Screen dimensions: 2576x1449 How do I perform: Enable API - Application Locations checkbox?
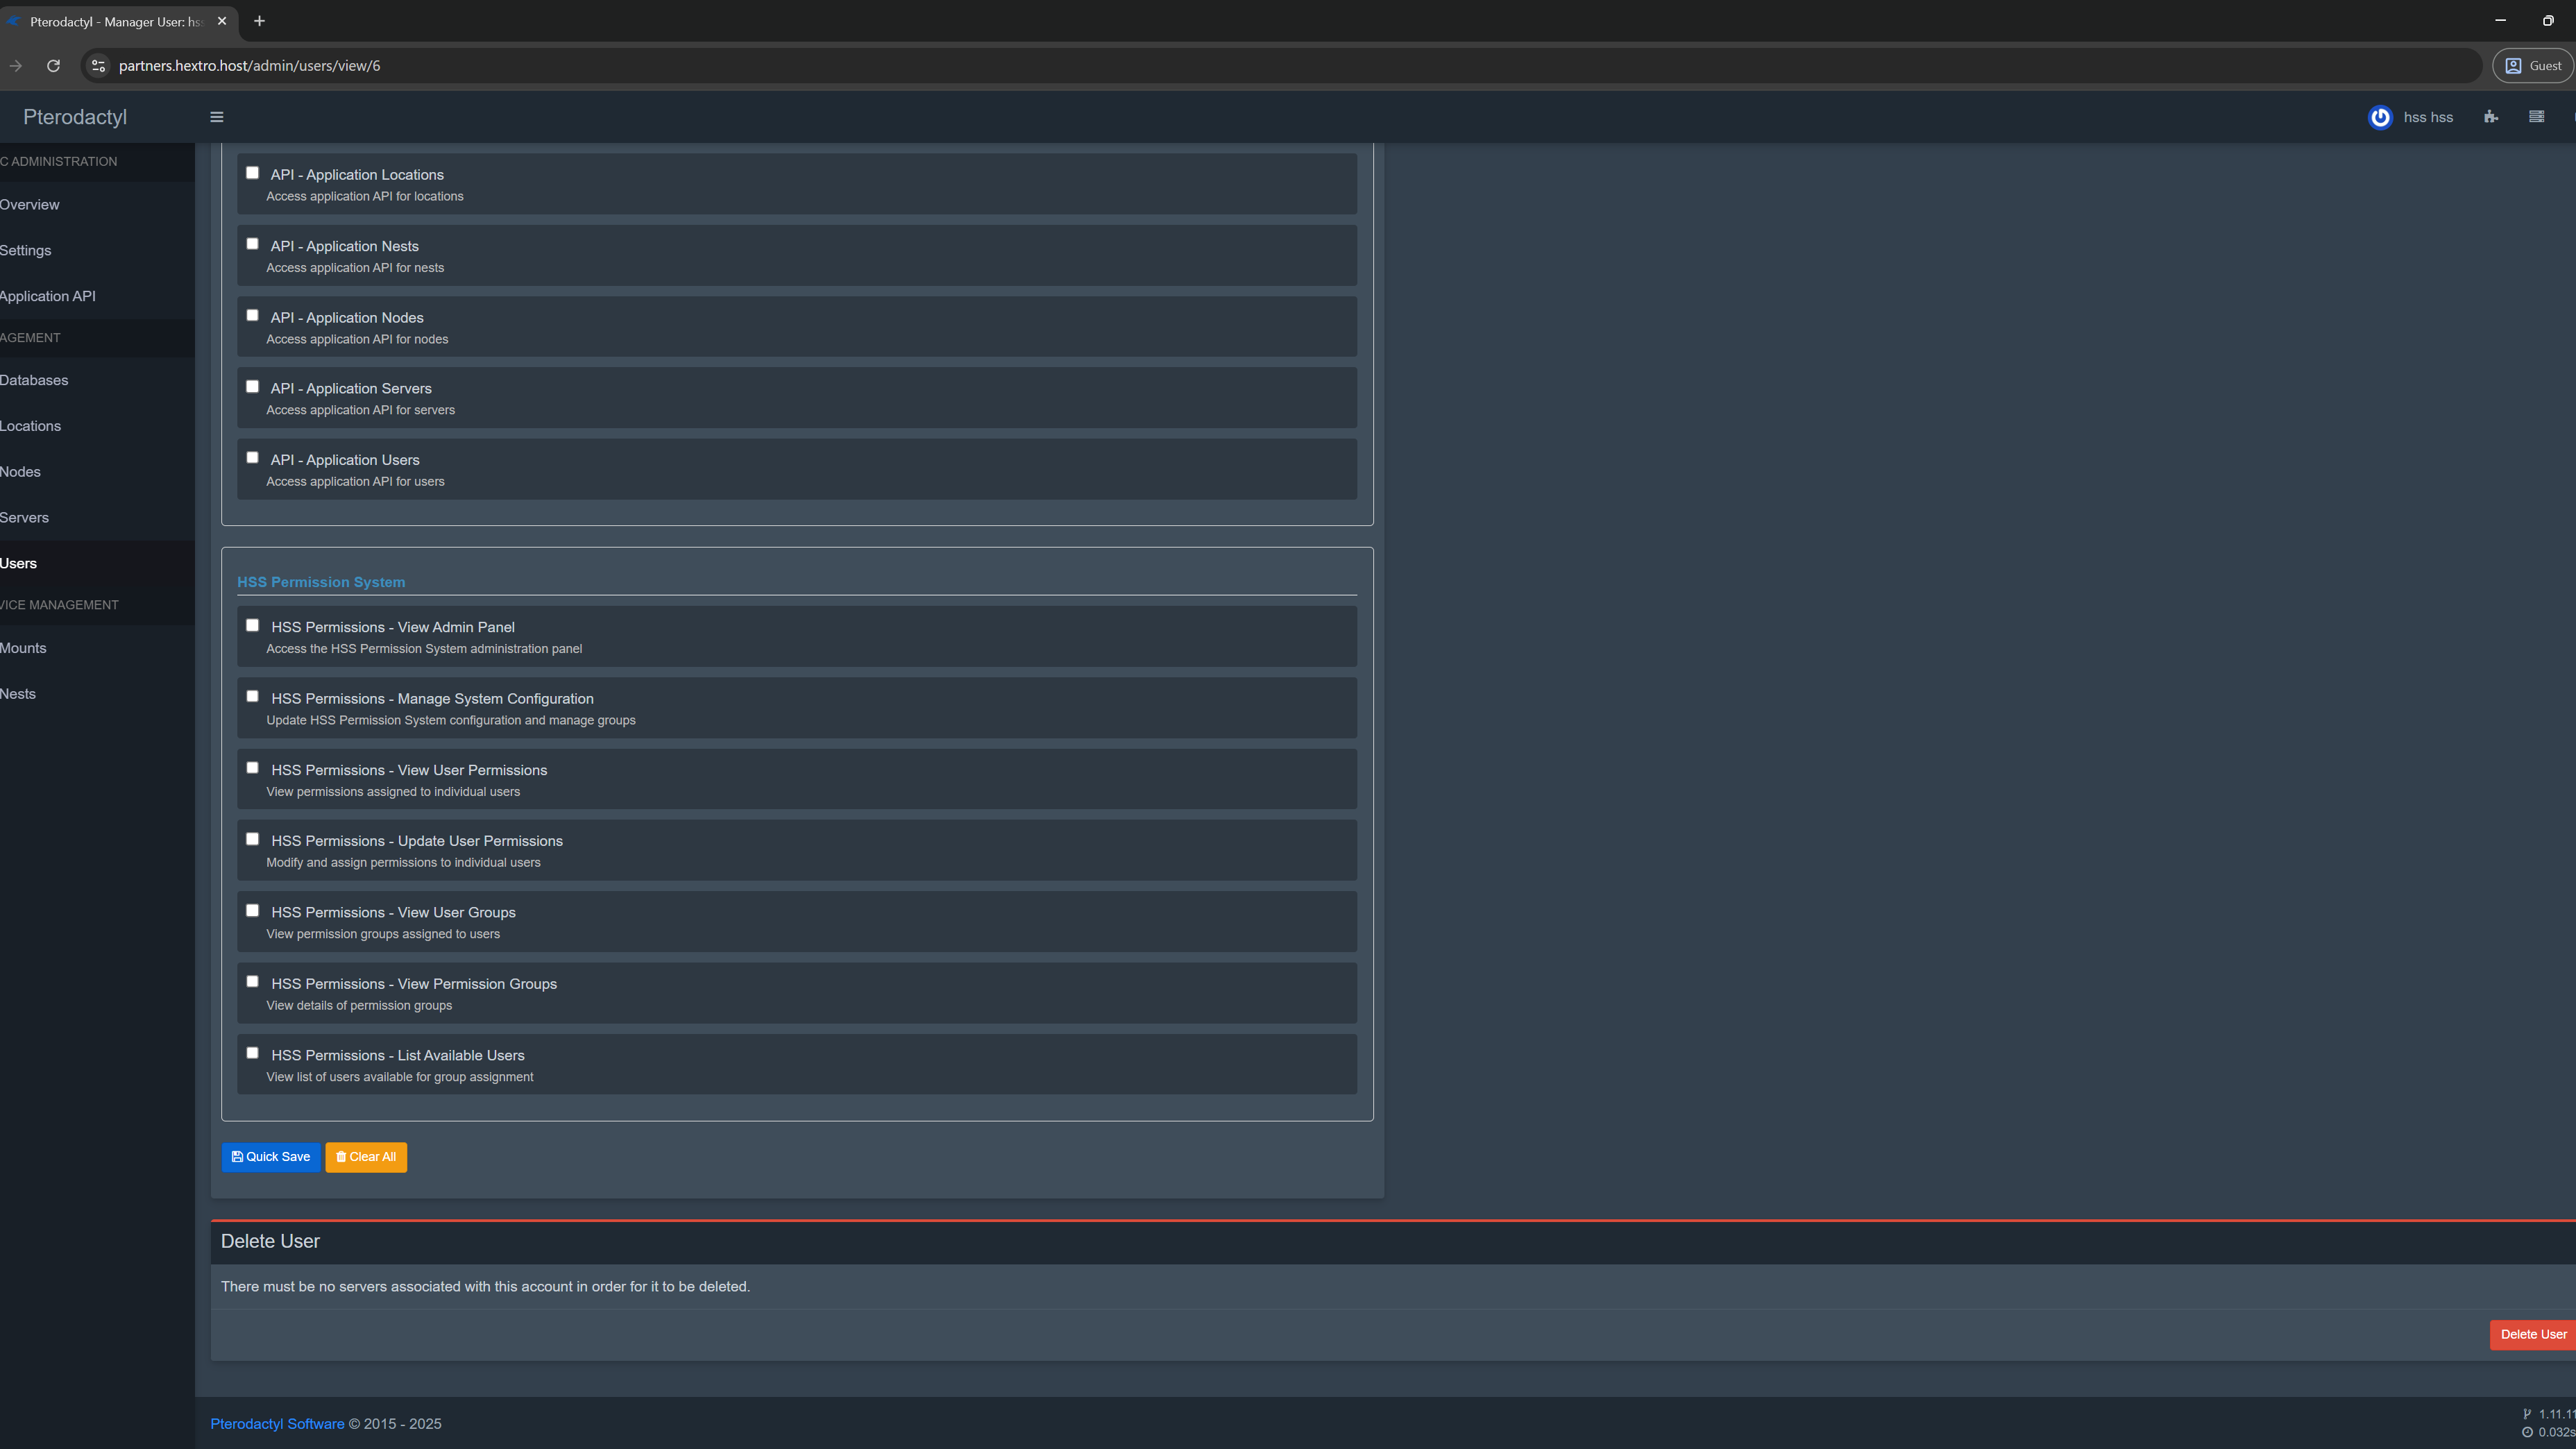click(x=252, y=173)
